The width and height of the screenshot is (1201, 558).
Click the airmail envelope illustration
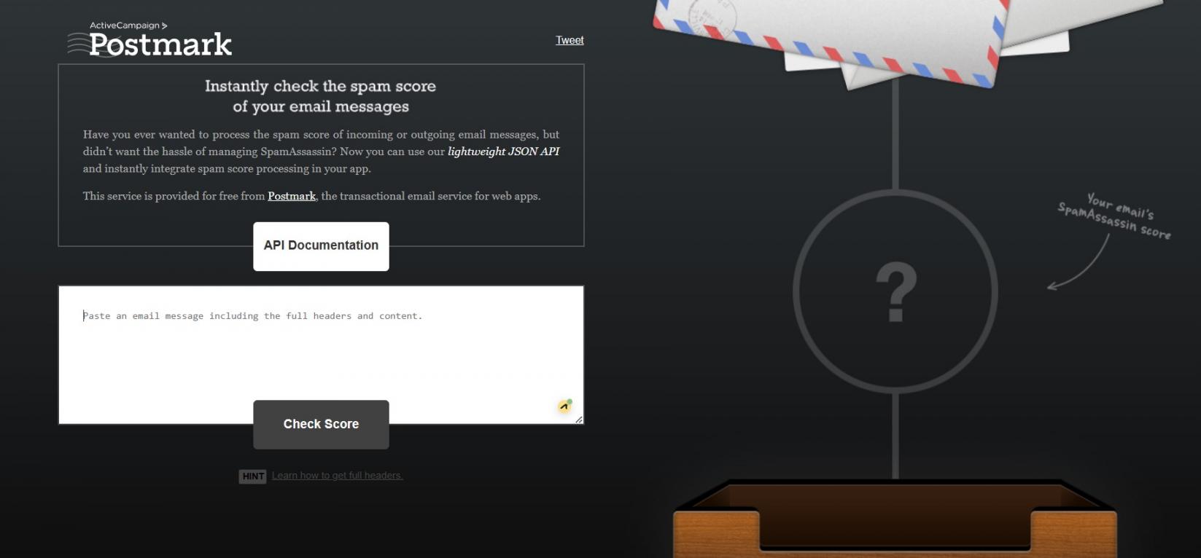(831, 40)
